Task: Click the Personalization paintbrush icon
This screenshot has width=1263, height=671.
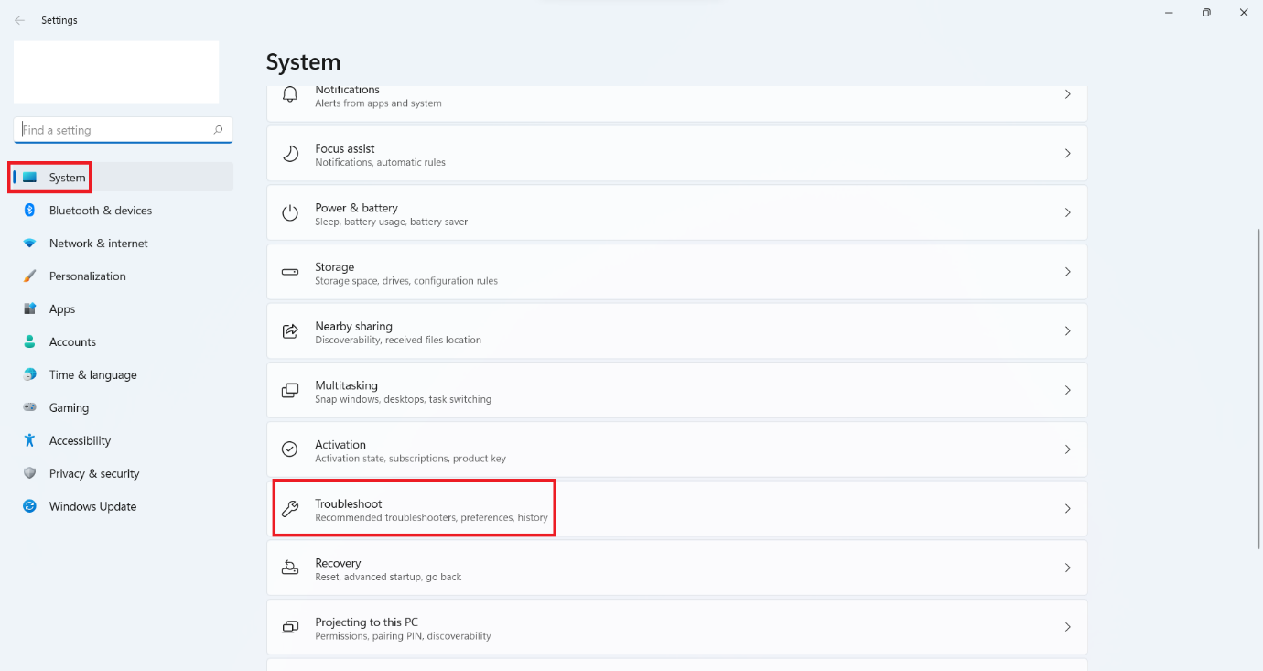Action: tap(30, 276)
